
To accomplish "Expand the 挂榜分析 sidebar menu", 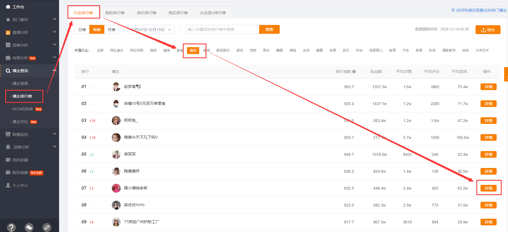I will click(x=54, y=45).
